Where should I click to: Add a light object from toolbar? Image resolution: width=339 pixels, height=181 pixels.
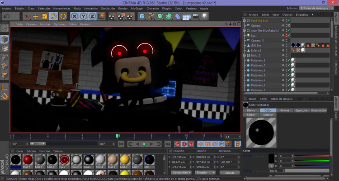click(x=204, y=16)
